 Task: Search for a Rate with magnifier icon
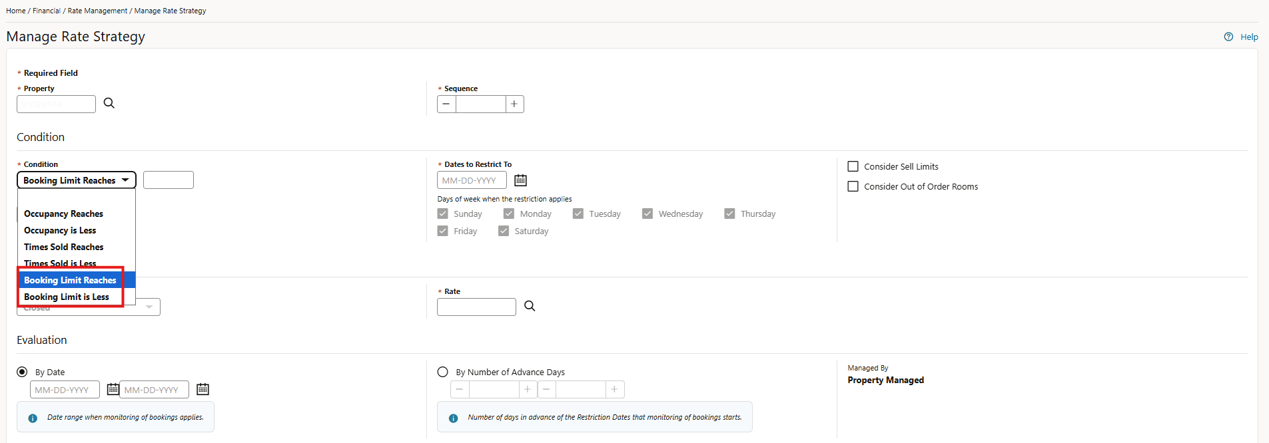(530, 306)
